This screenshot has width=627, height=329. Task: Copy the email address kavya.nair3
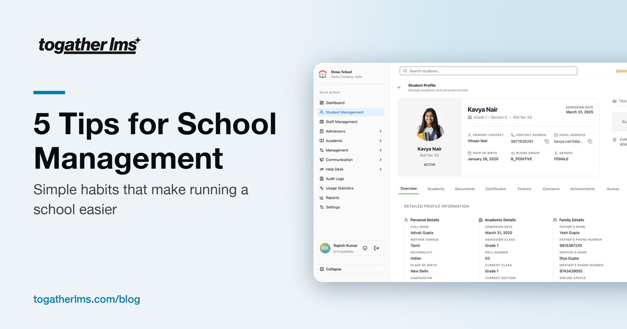pyautogui.click(x=590, y=142)
